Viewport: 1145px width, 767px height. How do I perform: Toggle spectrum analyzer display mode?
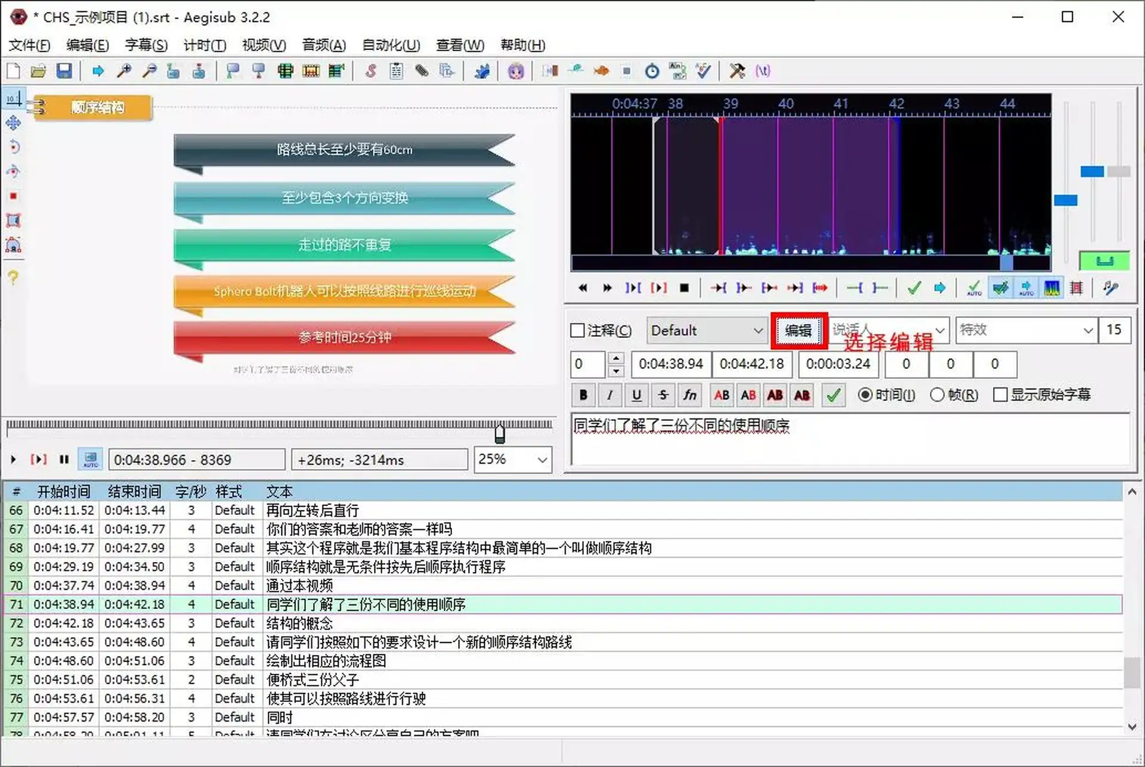coord(1052,288)
